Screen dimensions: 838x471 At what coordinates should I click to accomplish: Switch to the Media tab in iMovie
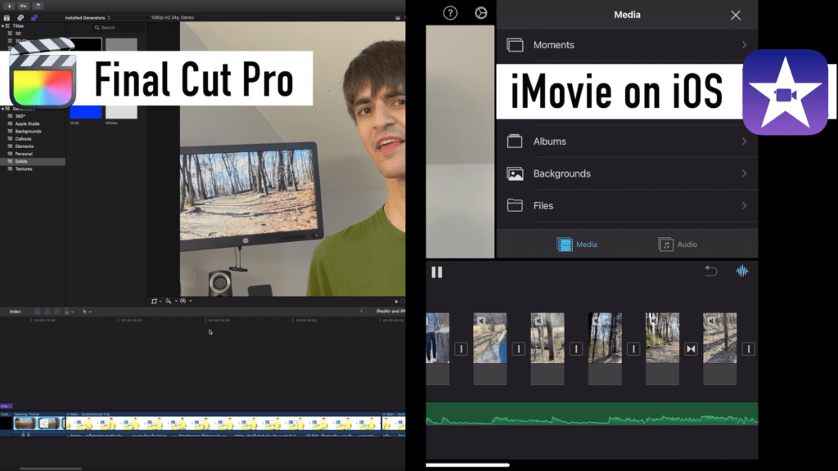[577, 244]
